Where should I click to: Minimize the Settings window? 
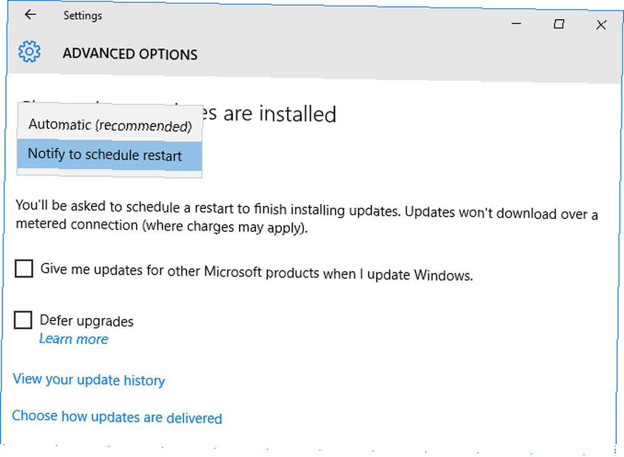[516, 24]
